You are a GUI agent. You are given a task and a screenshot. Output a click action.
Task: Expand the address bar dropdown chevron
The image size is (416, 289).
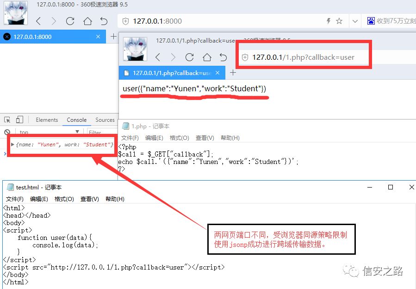click(x=355, y=21)
